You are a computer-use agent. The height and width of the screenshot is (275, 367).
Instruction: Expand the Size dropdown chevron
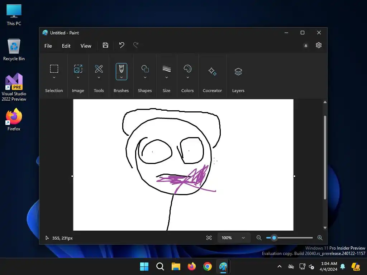click(x=167, y=77)
